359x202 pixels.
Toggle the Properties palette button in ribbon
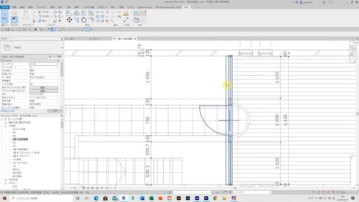pyautogui.click(x=14, y=20)
